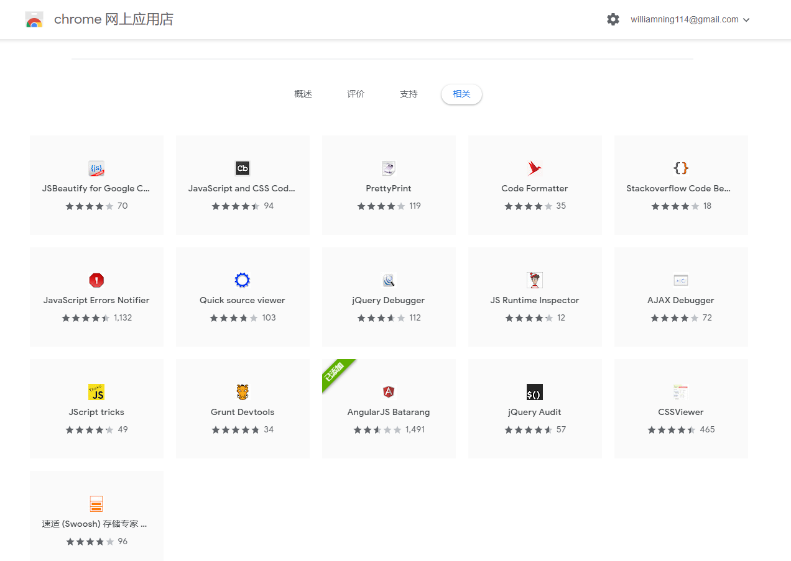The height and width of the screenshot is (561, 791).
Task: Click the 119 rating count
Action: click(415, 206)
